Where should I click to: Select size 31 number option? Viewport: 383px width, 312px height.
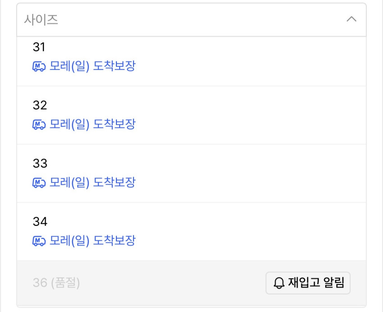pyautogui.click(x=39, y=47)
